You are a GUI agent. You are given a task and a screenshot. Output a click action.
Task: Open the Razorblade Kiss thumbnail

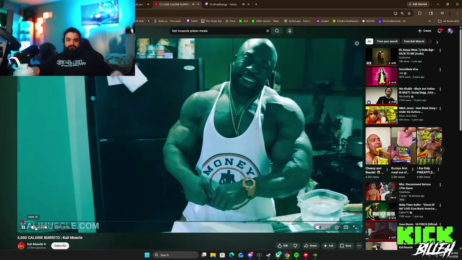(x=381, y=76)
